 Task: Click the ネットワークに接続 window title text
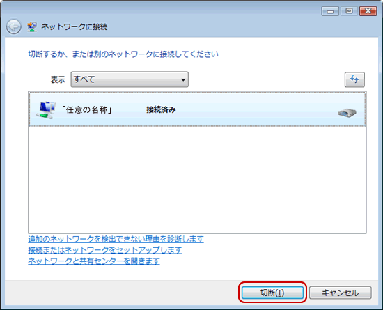pyautogui.click(x=75, y=26)
